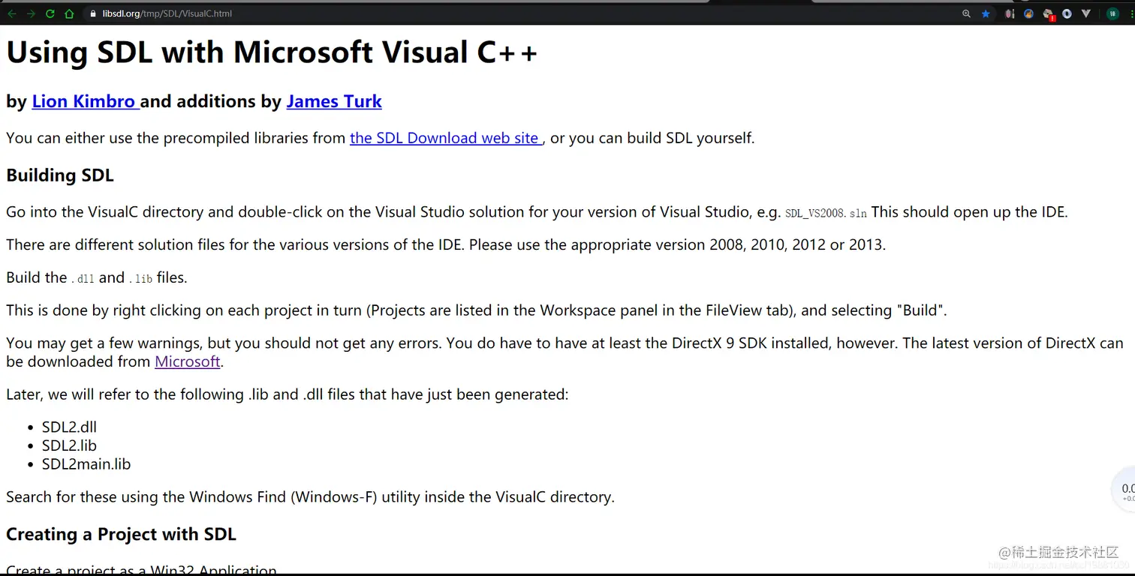Follow the SDL Download web site link
This screenshot has width=1135, height=576.
pos(446,138)
